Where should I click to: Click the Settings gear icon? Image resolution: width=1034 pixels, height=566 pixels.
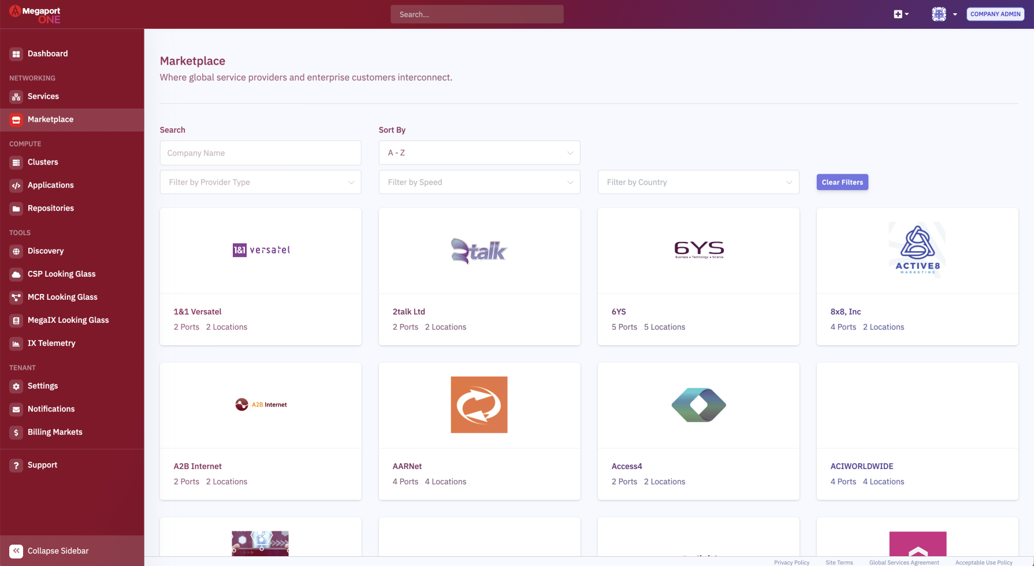coord(16,386)
